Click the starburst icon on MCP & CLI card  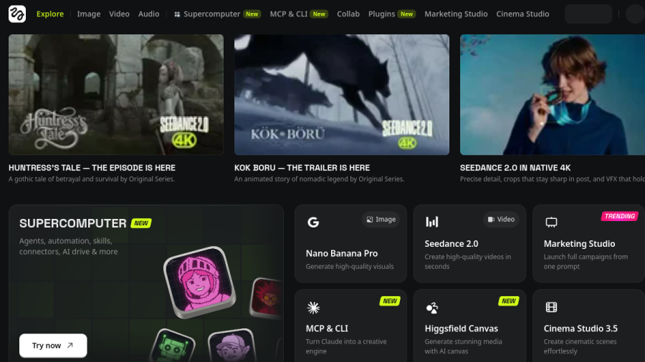tap(313, 308)
